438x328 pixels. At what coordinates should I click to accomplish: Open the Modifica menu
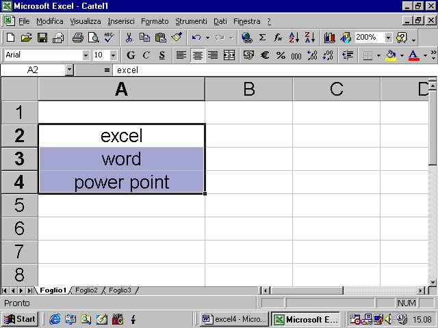50,21
